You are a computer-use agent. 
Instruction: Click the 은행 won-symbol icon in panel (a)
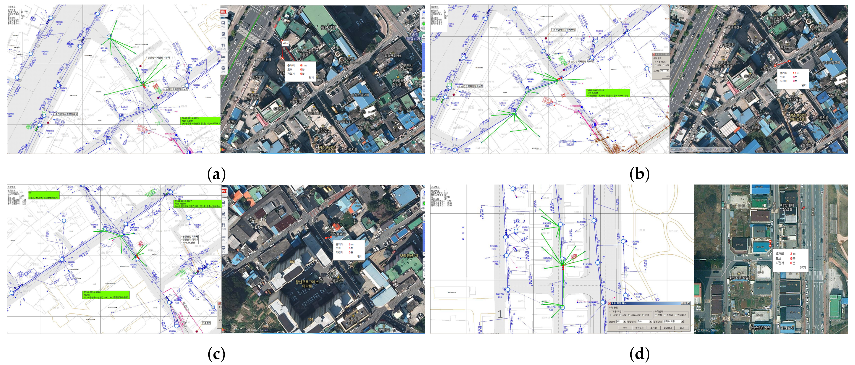click(223, 68)
